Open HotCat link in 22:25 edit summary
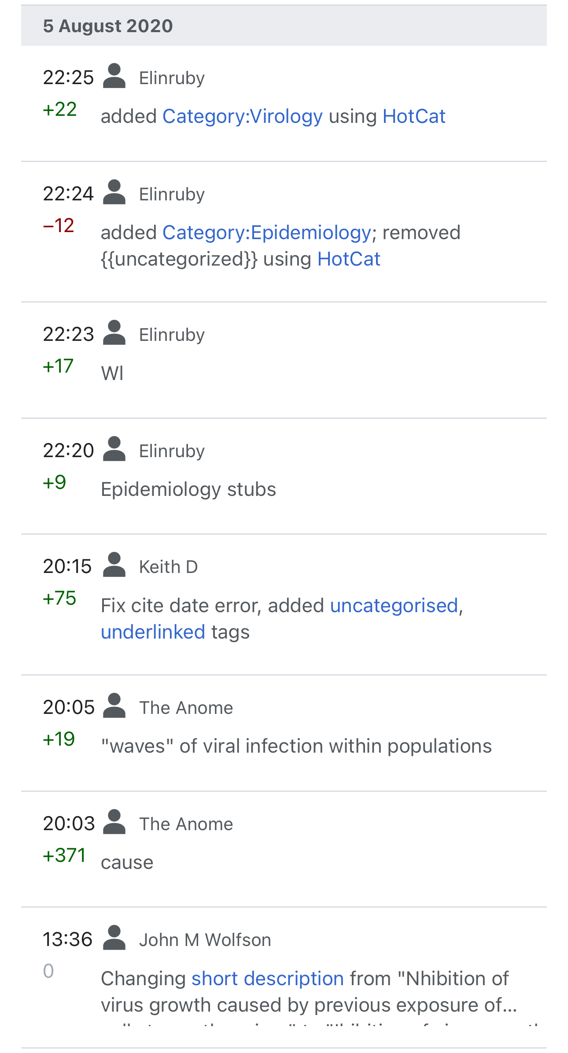The image size is (568, 1053). click(x=414, y=116)
